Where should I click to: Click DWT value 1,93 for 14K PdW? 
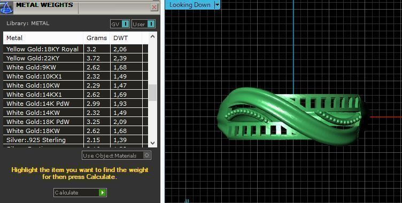pos(120,104)
